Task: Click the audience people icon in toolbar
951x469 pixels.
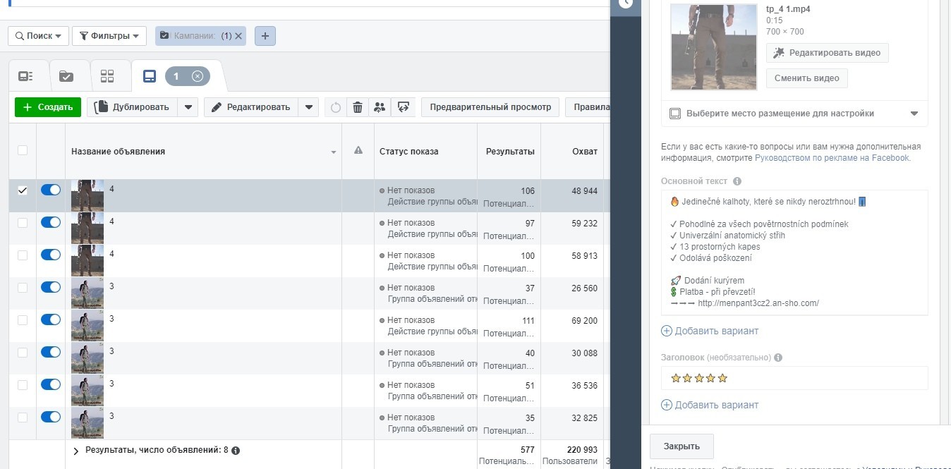Action: (380, 107)
